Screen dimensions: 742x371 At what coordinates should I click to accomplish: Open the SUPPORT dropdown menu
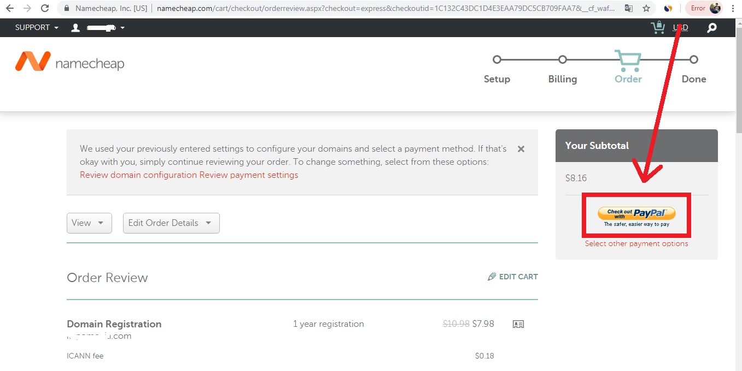[37, 27]
